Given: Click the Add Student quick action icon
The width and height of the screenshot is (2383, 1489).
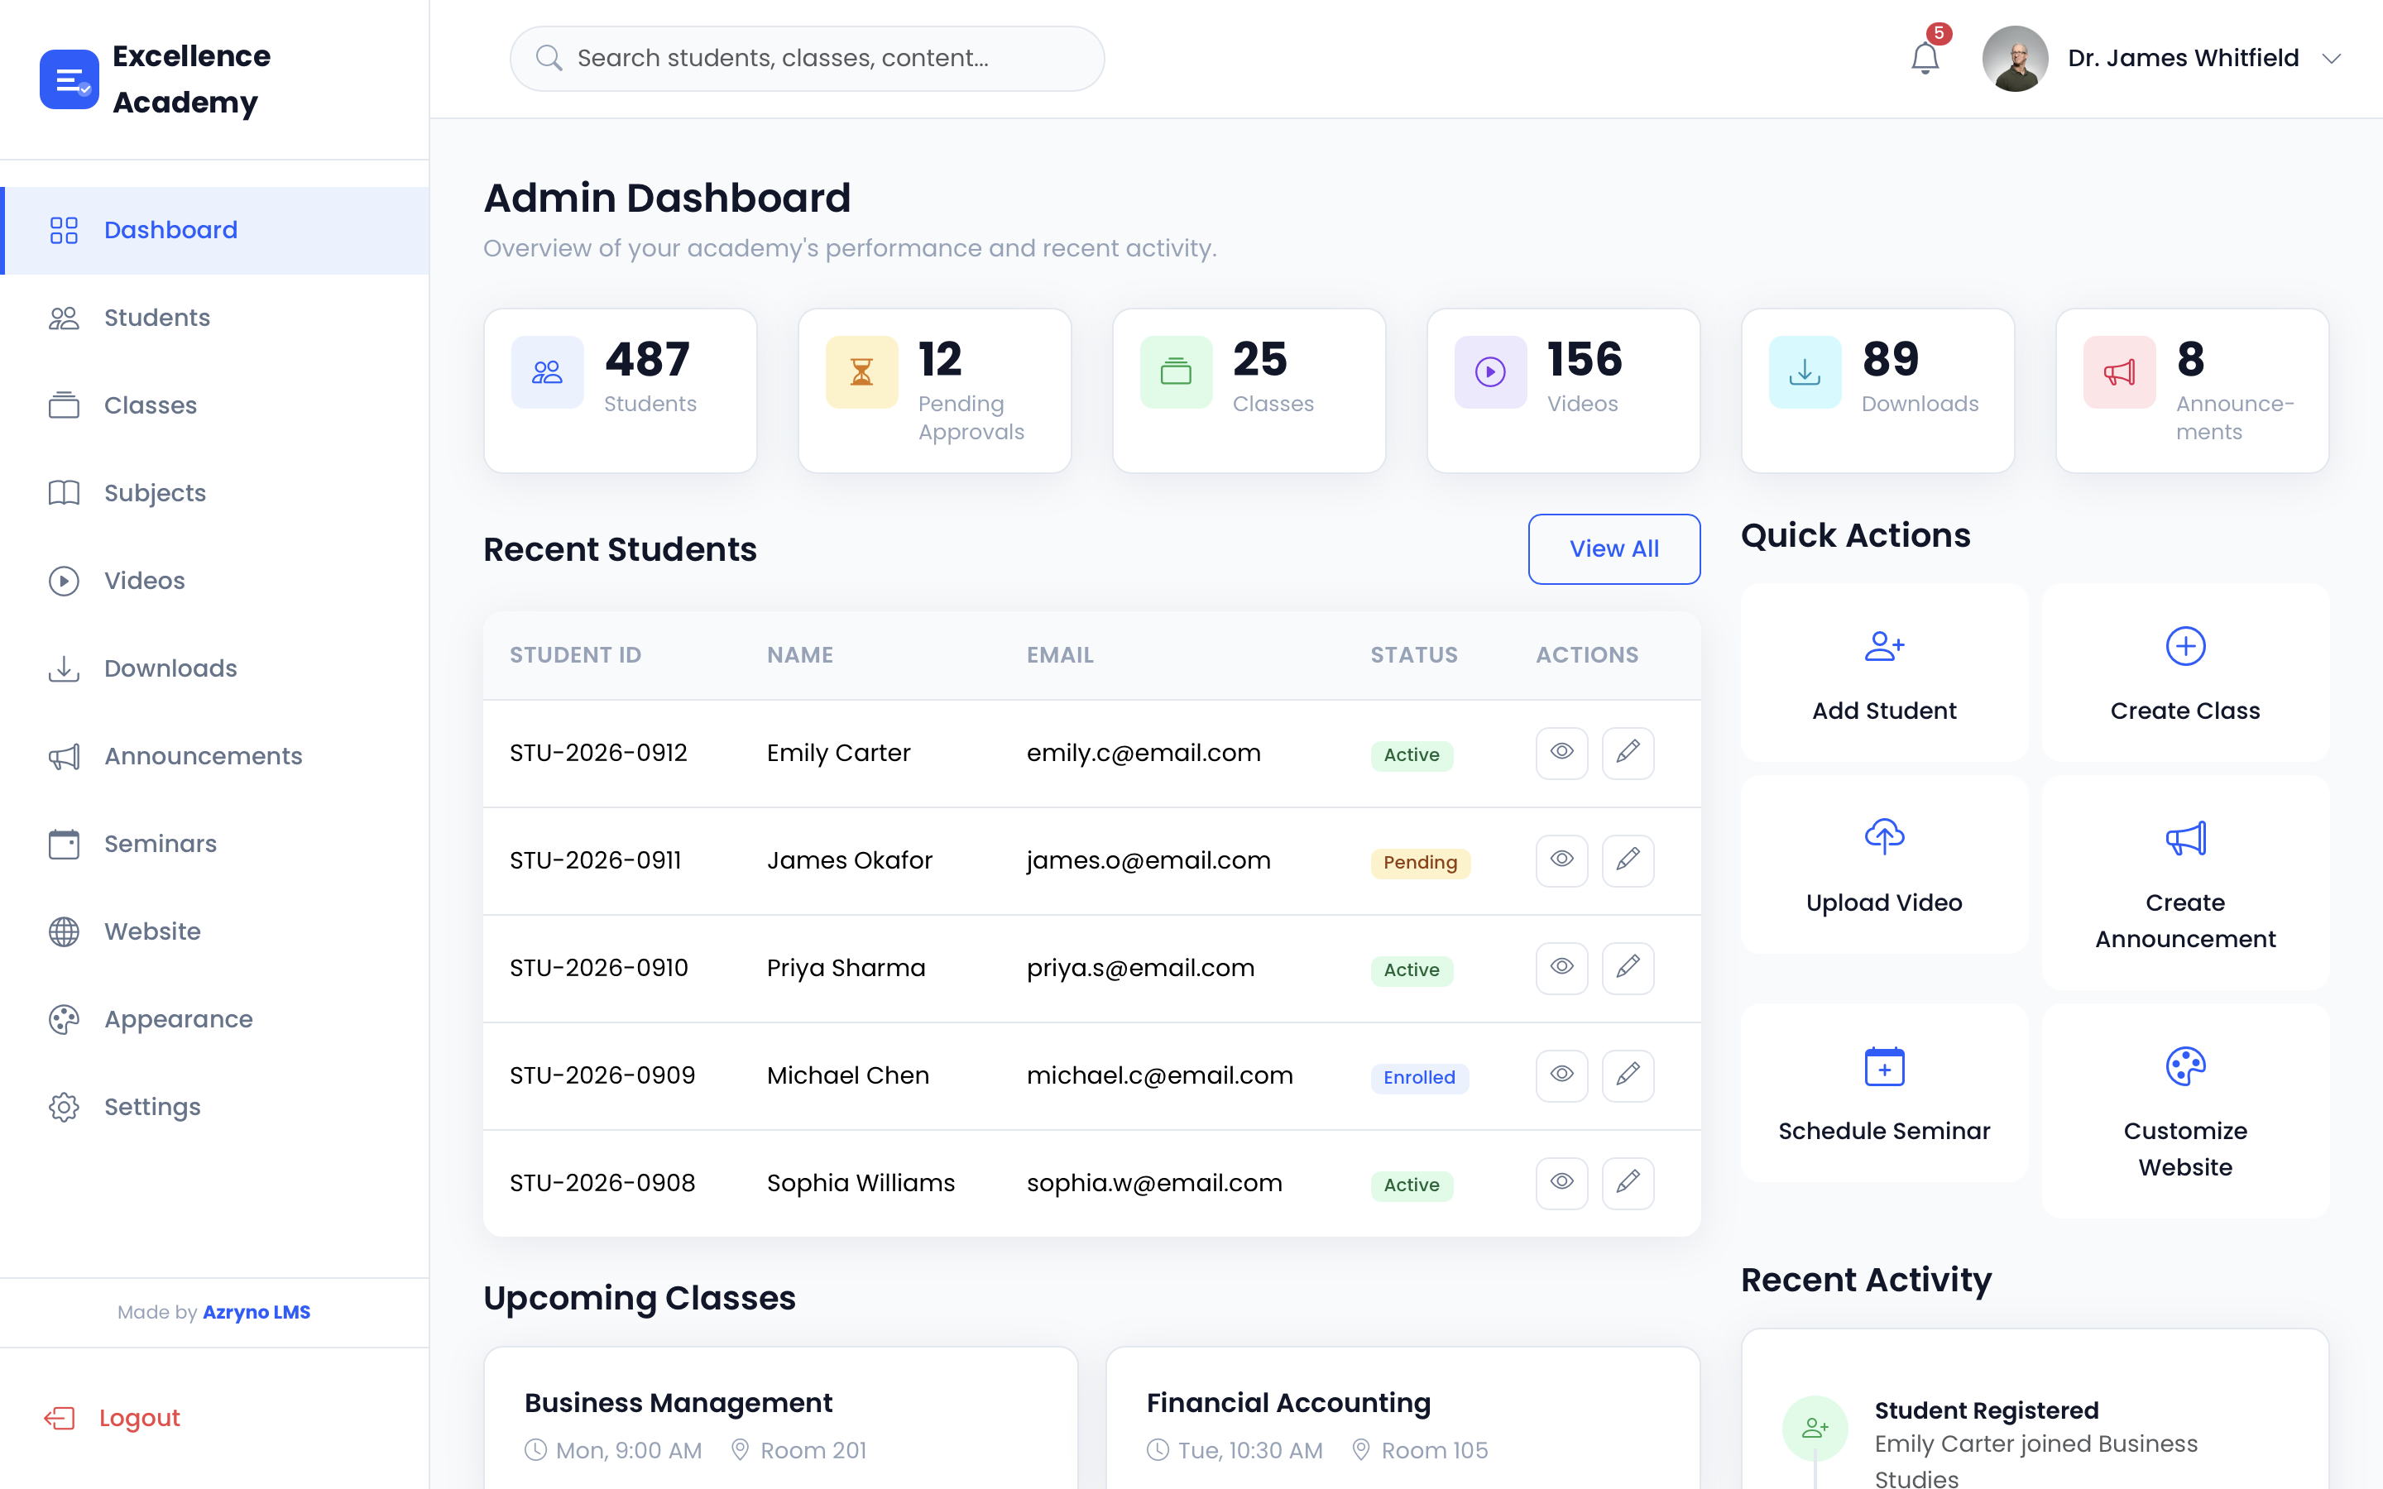Looking at the screenshot, I should point(1884,646).
